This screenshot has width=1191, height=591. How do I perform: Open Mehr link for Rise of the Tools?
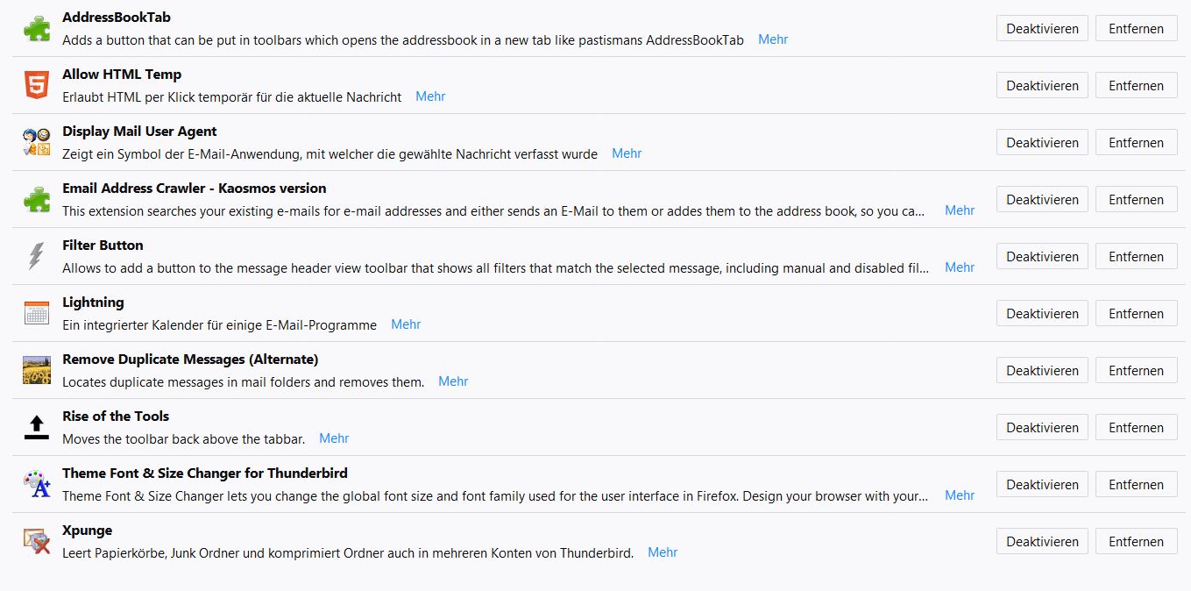pyautogui.click(x=334, y=438)
